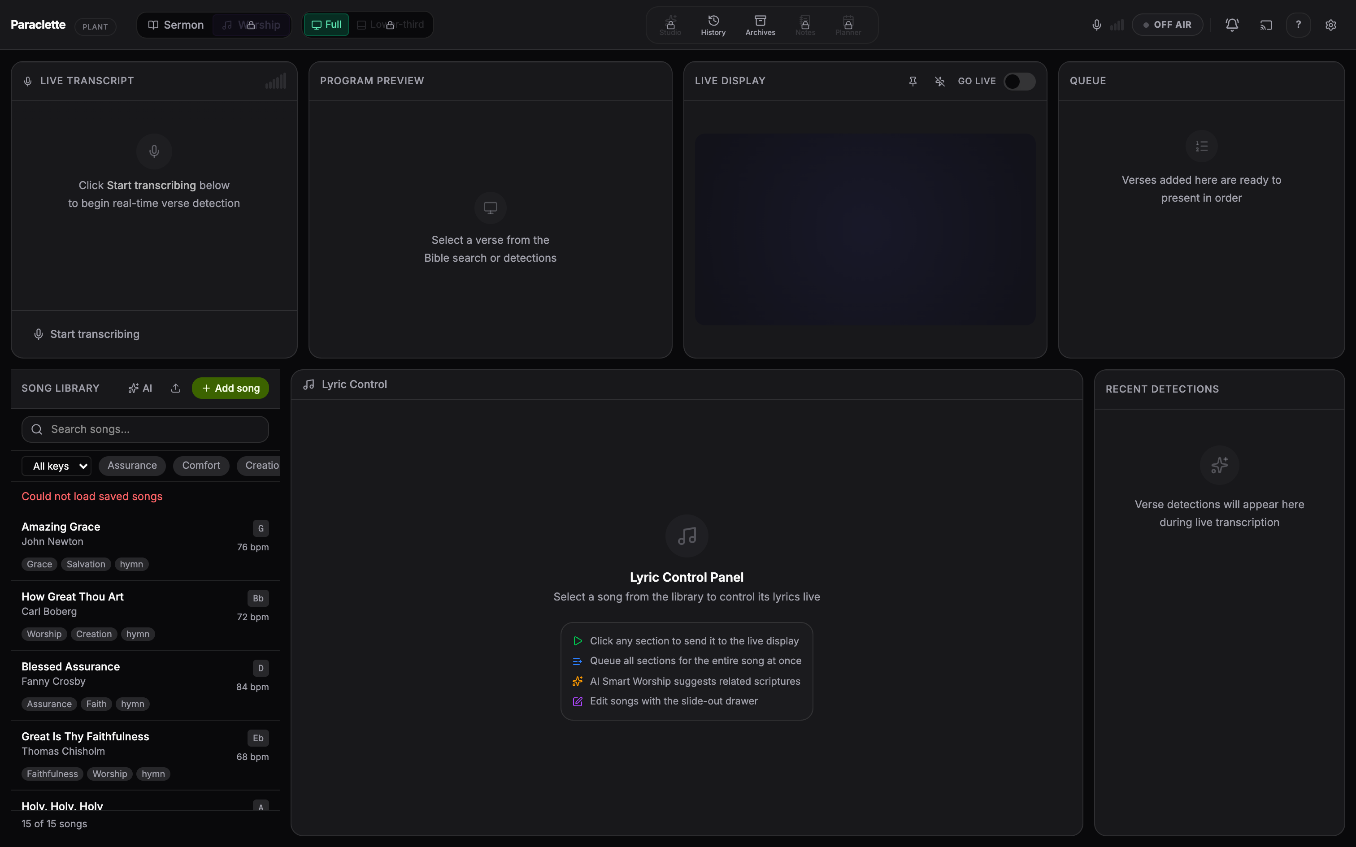
Task: Click the 'Could not load saved songs' message
Action: point(92,497)
